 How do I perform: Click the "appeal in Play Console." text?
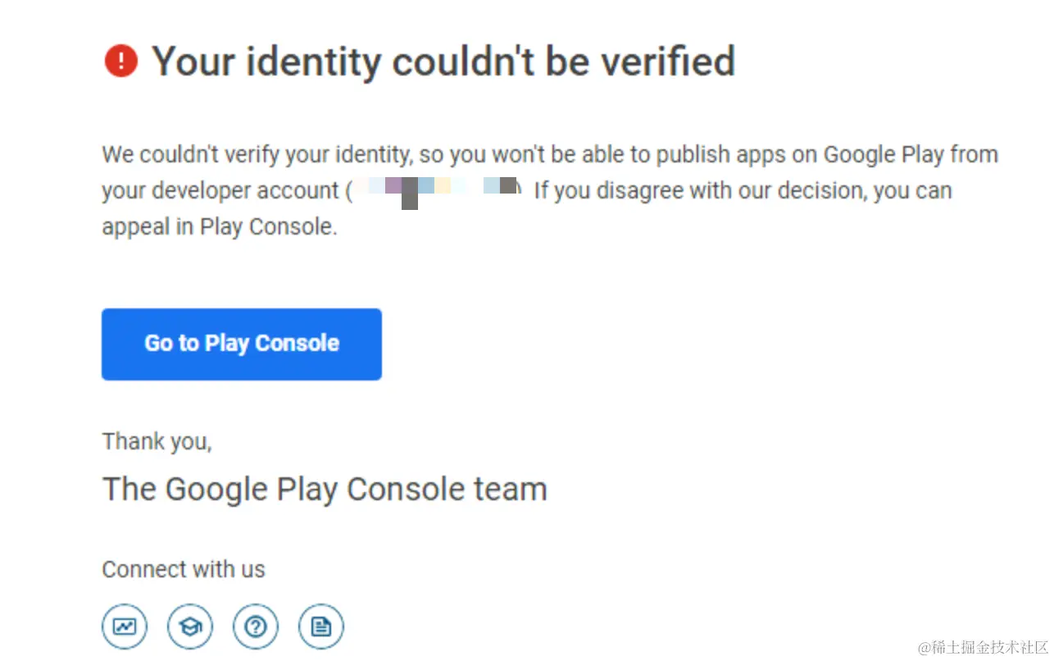(220, 227)
